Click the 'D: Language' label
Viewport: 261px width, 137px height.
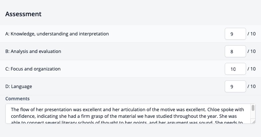pos(19,86)
